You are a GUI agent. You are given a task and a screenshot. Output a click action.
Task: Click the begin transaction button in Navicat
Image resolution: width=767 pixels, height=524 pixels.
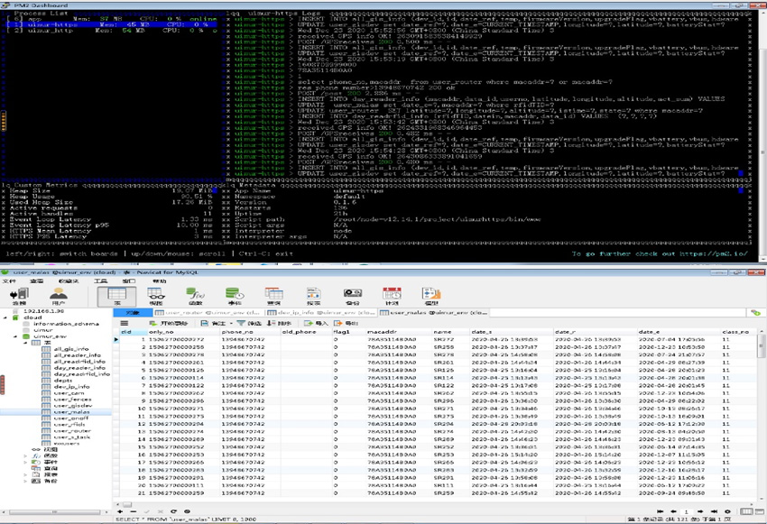168,323
